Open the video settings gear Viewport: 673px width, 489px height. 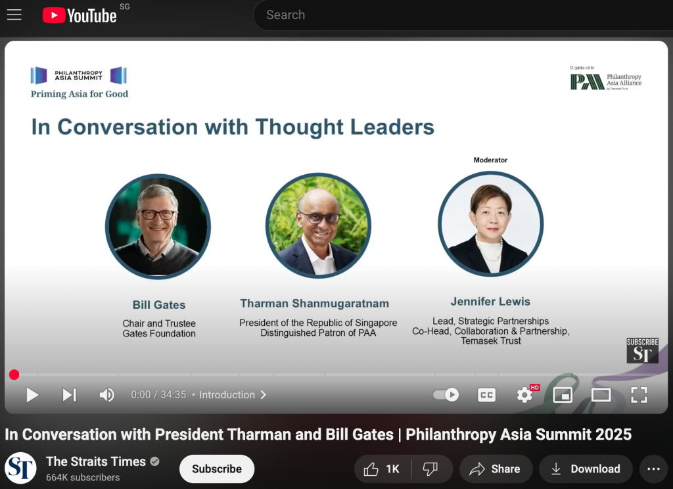[x=524, y=394]
